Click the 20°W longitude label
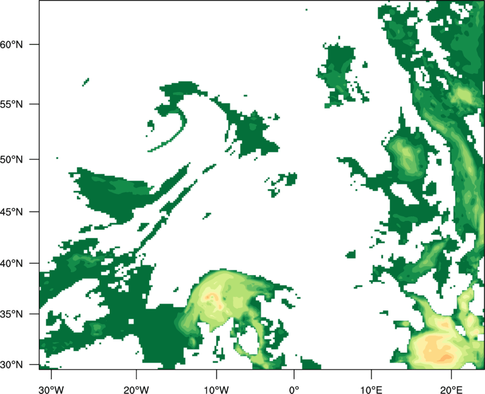Viewport: 485px width, 394px height. pos(136,390)
